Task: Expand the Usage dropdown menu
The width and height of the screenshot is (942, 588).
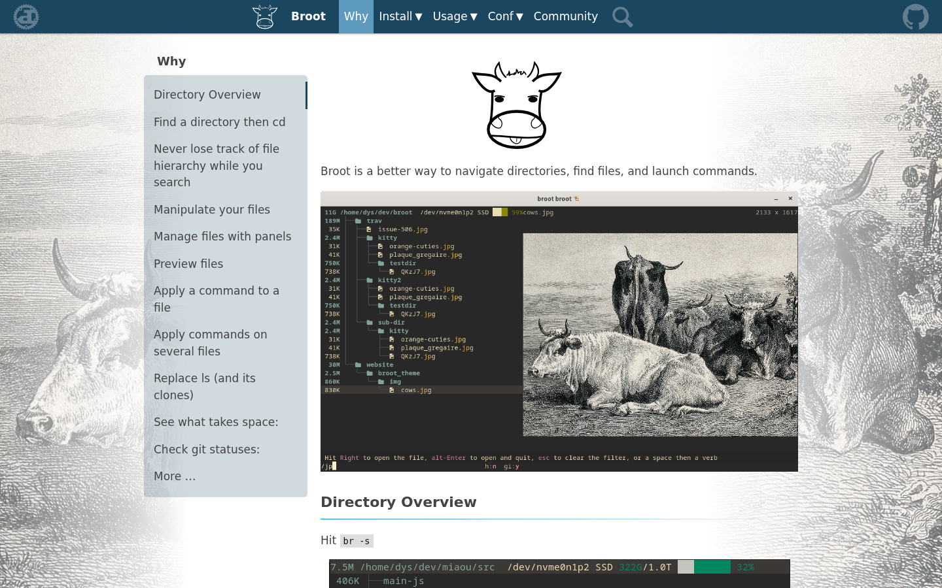Action: coord(455,16)
